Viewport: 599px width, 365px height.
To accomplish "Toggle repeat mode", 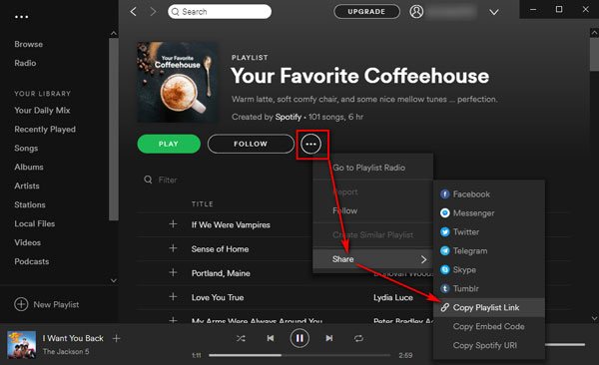I will point(358,338).
